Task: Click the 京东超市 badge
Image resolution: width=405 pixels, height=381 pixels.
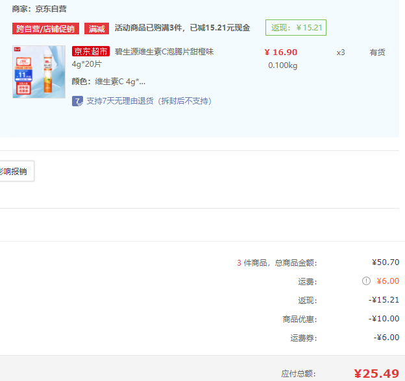Action: pyautogui.click(x=91, y=51)
